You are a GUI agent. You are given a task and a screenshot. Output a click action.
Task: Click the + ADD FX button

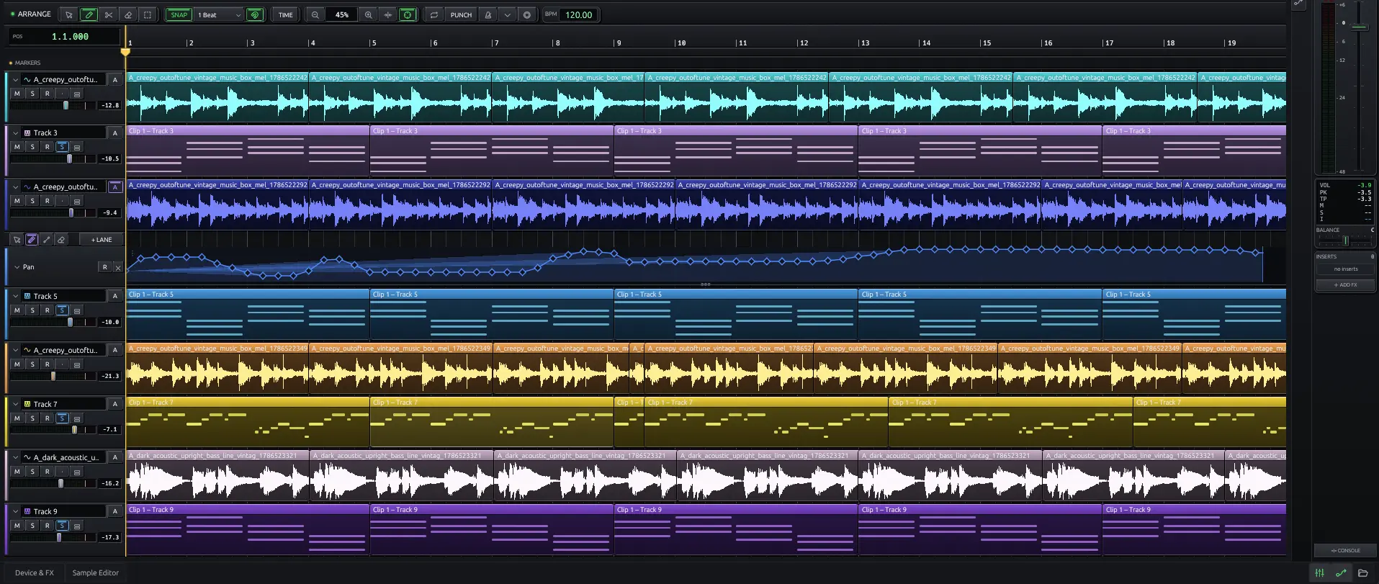[x=1345, y=284]
